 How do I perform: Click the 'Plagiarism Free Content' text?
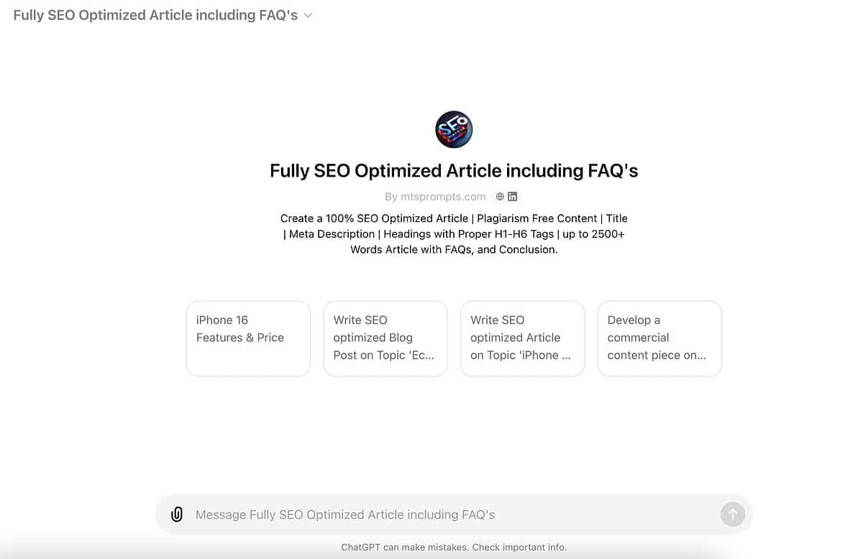(537, 218)
